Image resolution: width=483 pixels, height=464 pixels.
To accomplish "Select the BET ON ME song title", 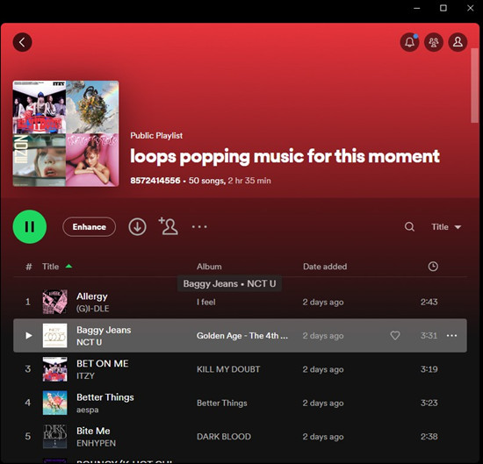I will (102, 363).
